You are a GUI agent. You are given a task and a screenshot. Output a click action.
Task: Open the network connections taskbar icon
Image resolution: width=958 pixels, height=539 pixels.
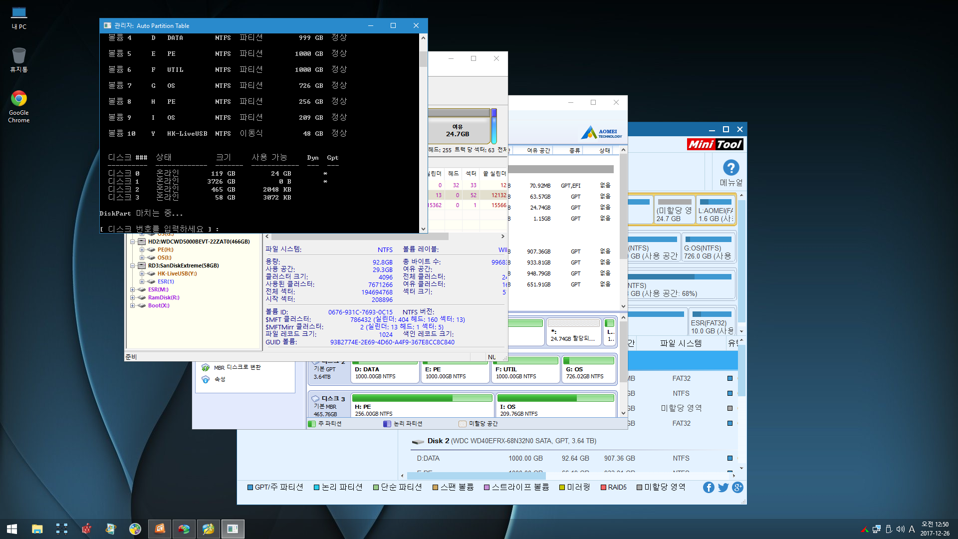click(62, 529)
